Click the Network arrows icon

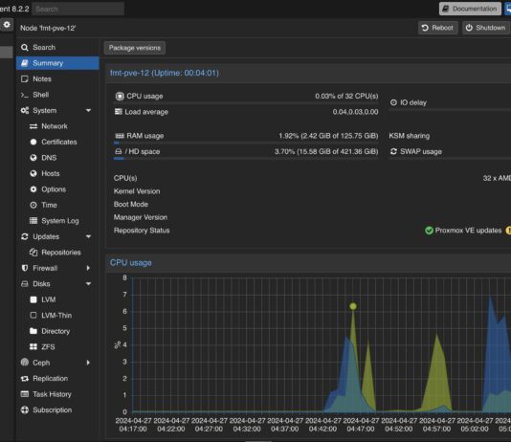pos(33,126)
